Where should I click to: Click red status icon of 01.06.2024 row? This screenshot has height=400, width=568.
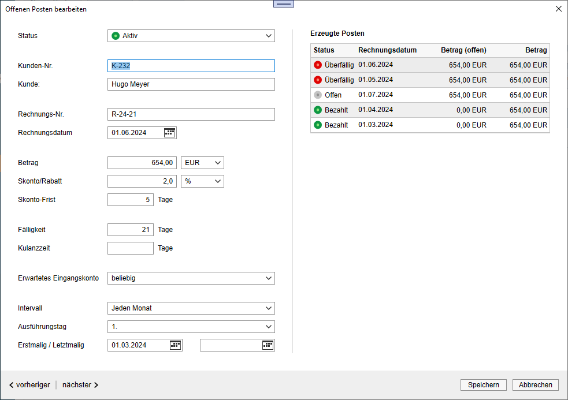(318, 65)
